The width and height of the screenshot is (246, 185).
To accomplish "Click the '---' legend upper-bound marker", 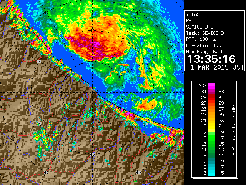I will click(x=220, y=86).
